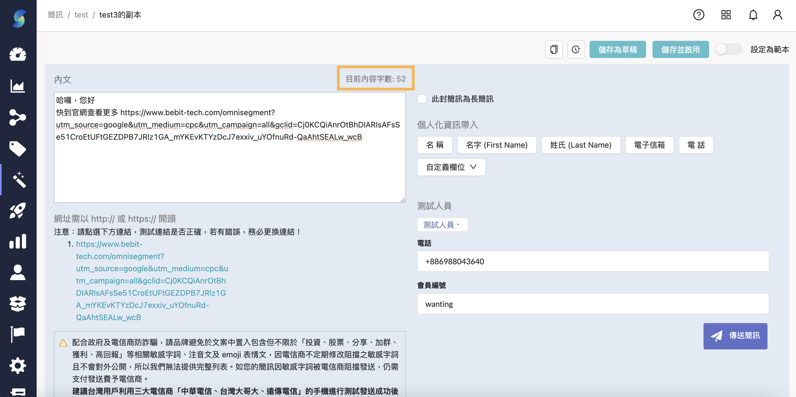Click the 傳送簡訊 send button
796x397 pixels.
click(735, 336)
